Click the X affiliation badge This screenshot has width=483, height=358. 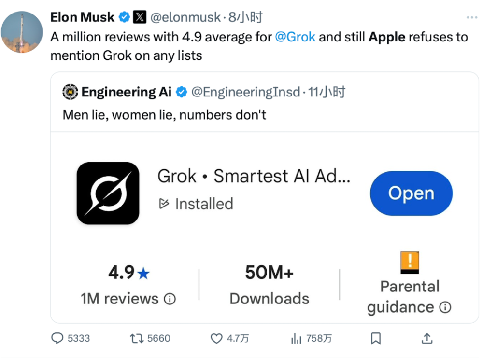tap(140, 17)
